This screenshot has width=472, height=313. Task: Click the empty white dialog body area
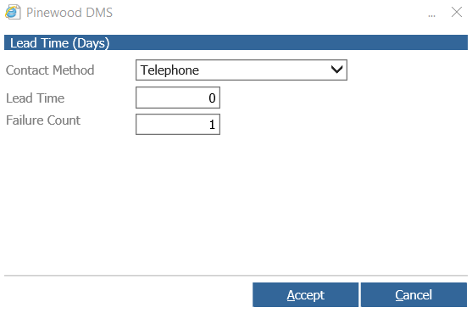pos(236,205)
